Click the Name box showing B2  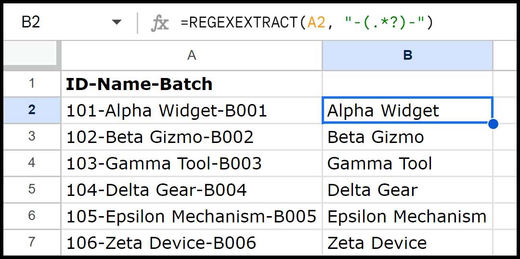[x=31, y=23]
